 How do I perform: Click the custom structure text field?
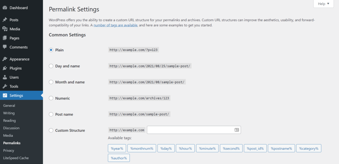click(190, 130)
